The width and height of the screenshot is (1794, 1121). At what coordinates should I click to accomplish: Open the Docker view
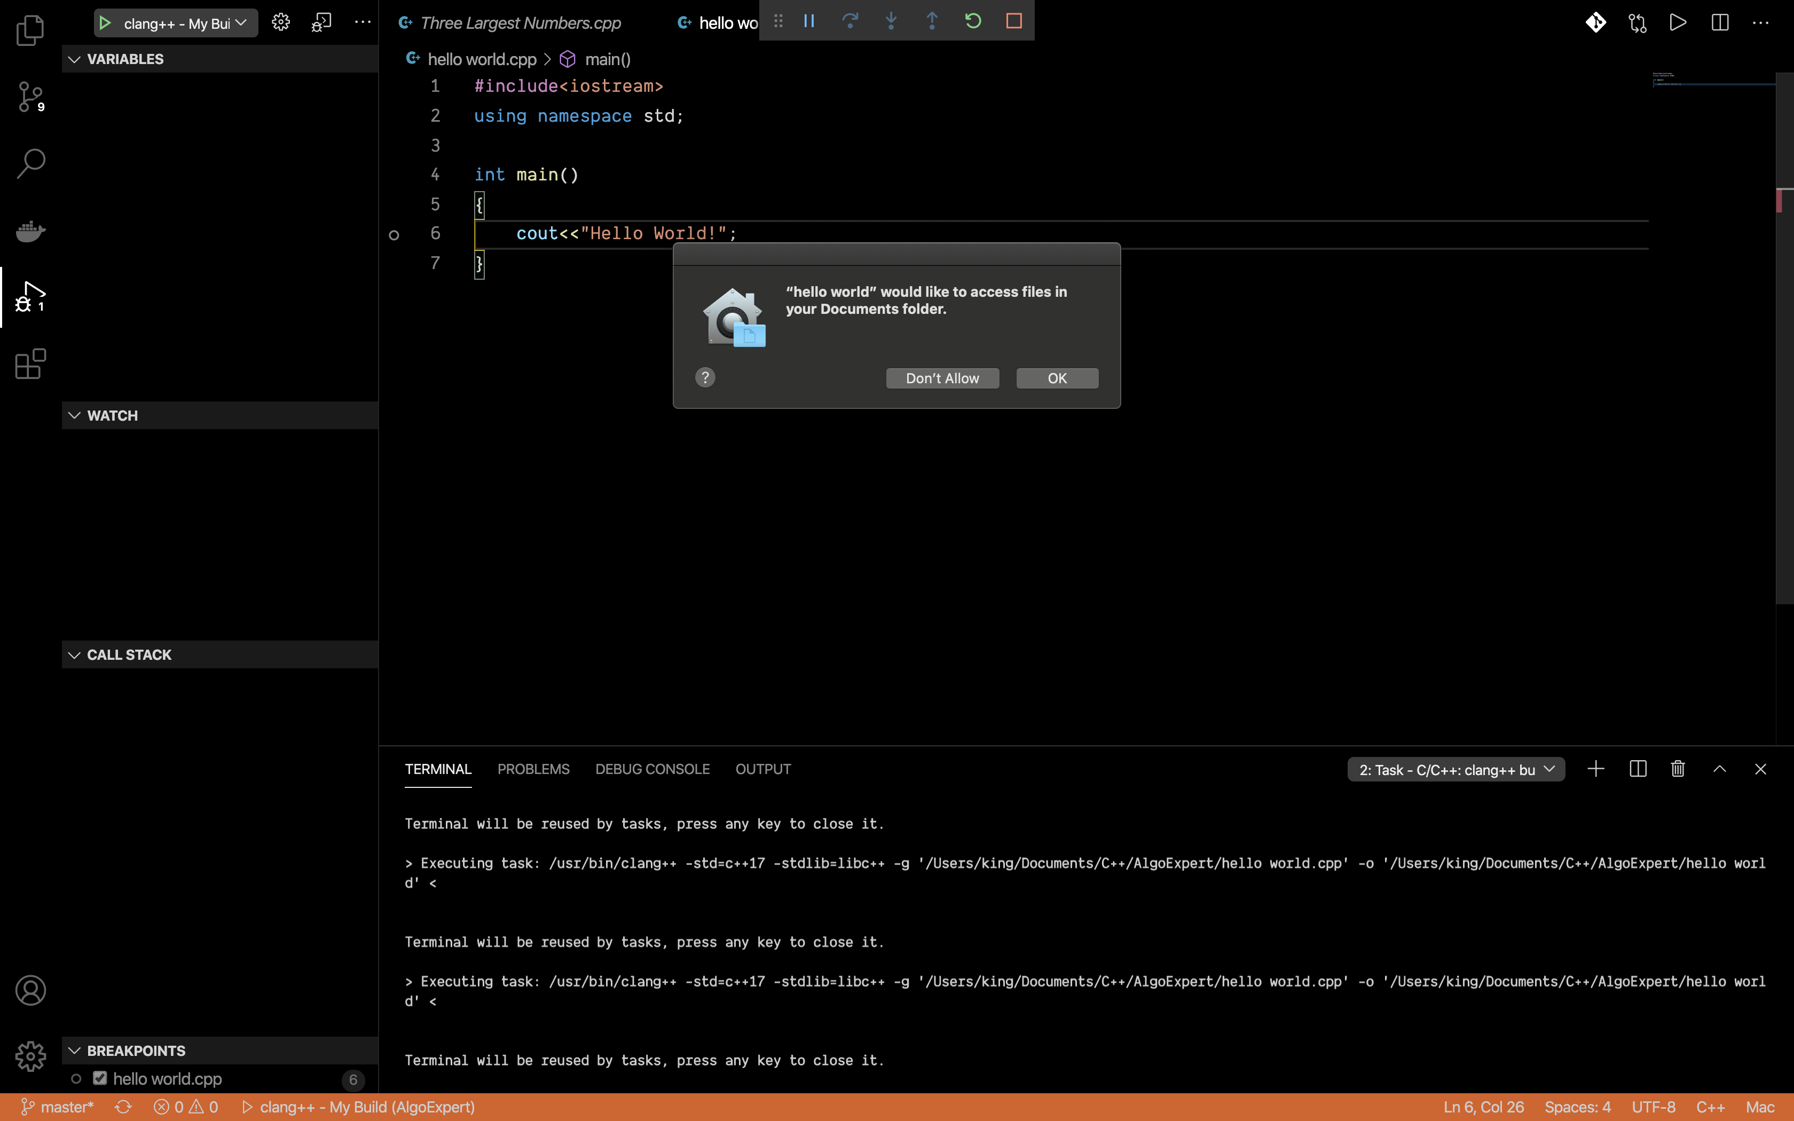coord(30,231)
